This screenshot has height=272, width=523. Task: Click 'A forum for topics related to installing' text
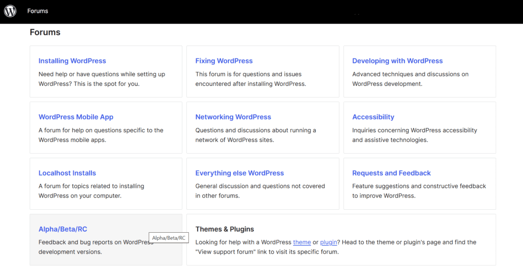point(91,191)
